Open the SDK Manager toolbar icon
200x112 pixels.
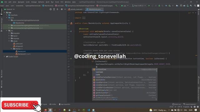[x=191, y=6]
